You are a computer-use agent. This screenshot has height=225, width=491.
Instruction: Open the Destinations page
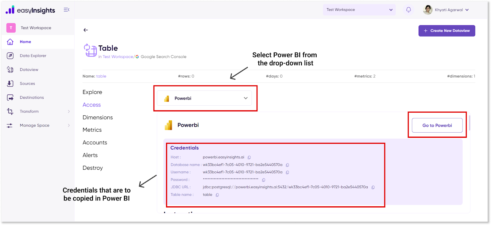[32, 98]
